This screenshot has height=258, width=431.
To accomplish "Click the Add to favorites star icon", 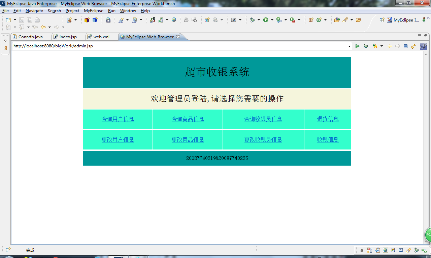I will coord(375,46).
